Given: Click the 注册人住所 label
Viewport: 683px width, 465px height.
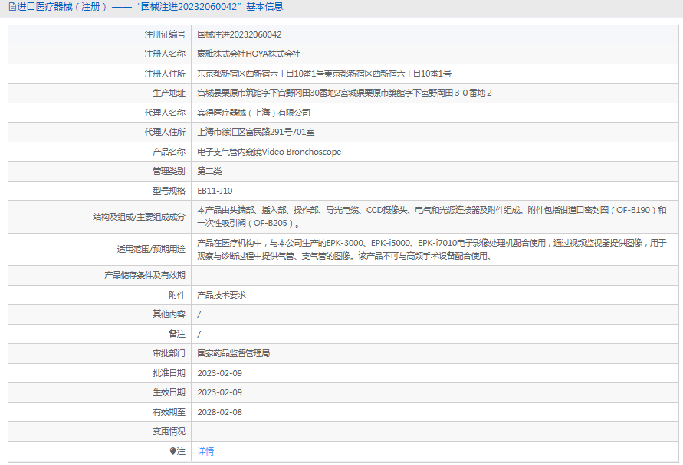Looking at the screenshot, I should coord(165,74).
